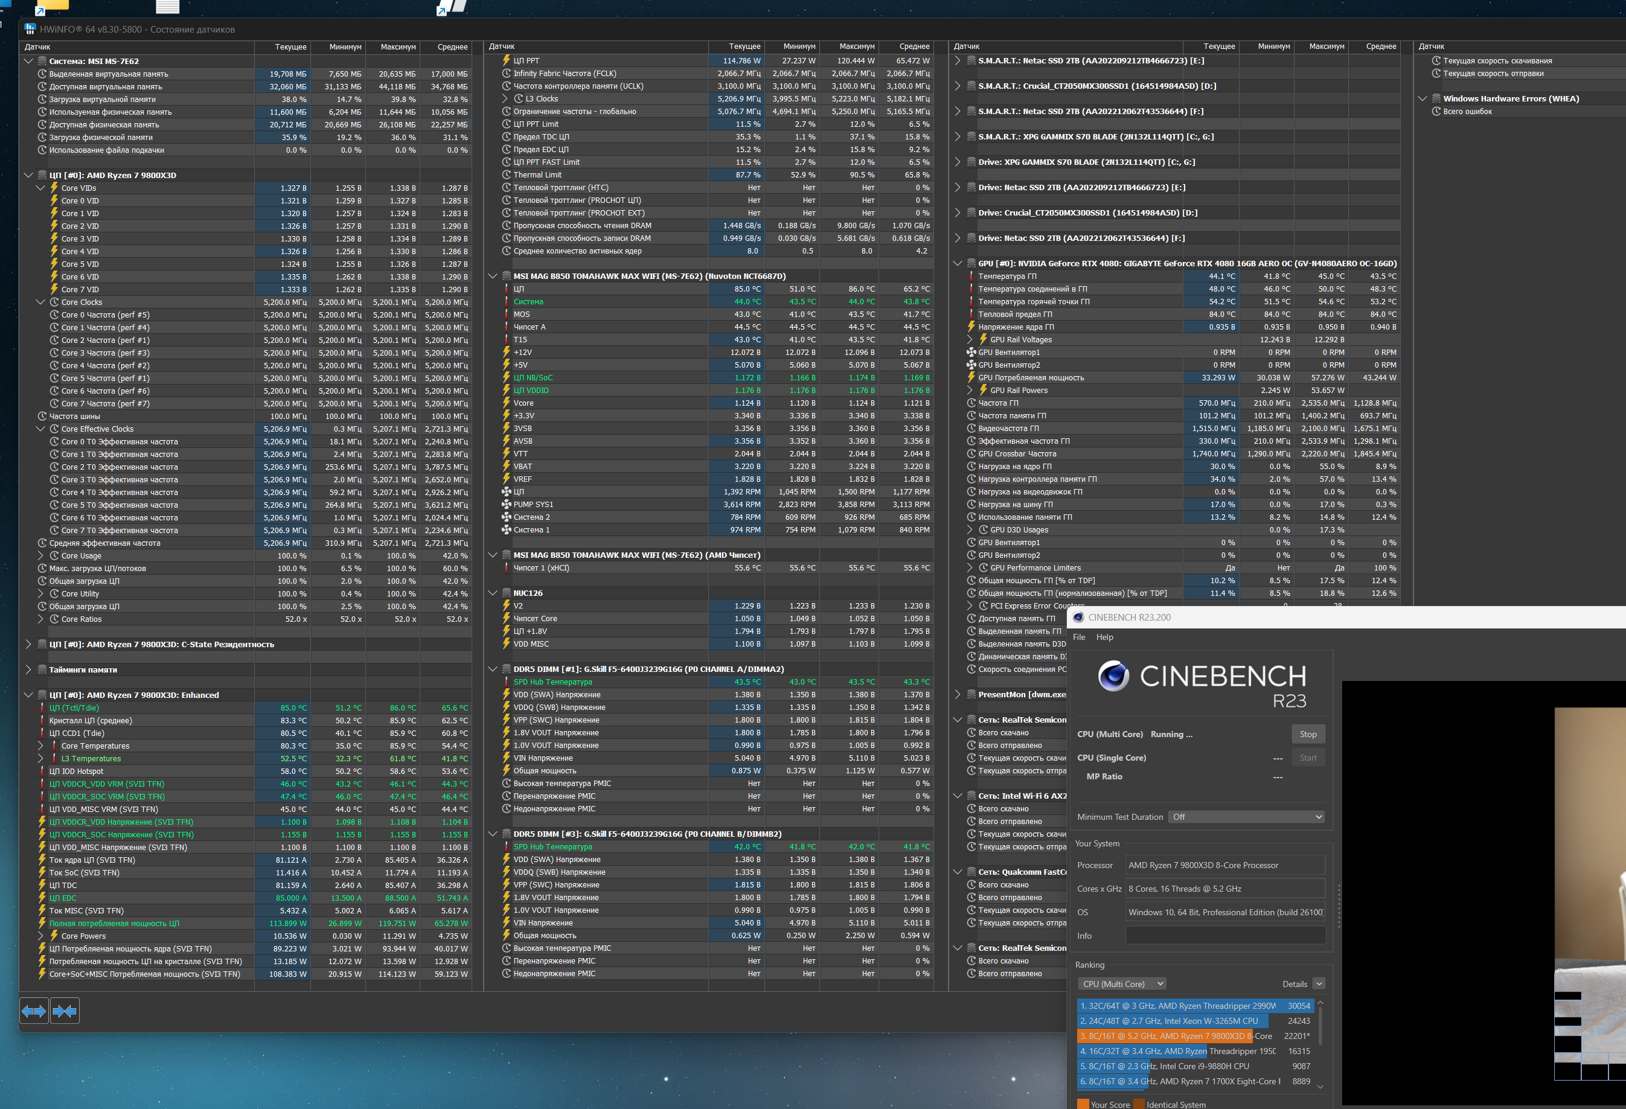Click the PUMP SYS1 fan icon
The height and width of the screenshot is (1109, 1626).
(507, 505)
